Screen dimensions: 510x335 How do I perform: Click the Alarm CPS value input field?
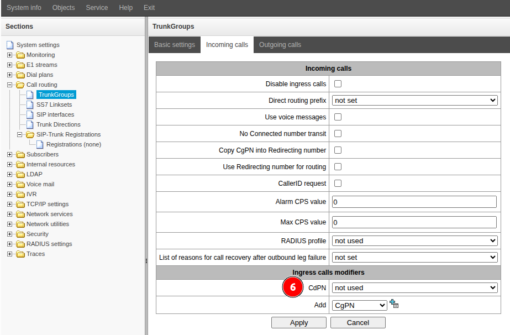point(414,202)
